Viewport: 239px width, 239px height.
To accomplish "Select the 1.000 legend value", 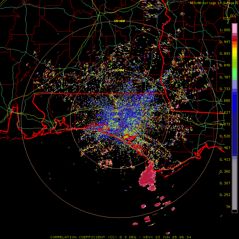I will click(x=225, y=30).
